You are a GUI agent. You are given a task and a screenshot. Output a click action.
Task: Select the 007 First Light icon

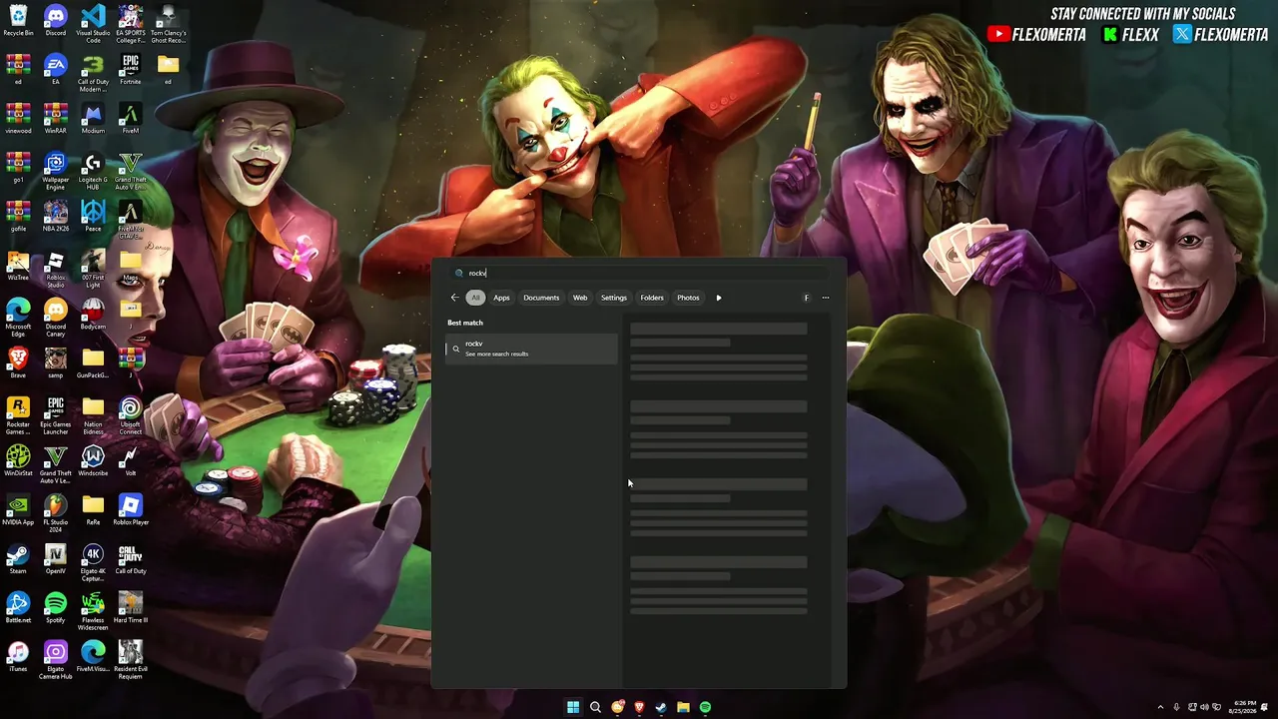(93, 269)
